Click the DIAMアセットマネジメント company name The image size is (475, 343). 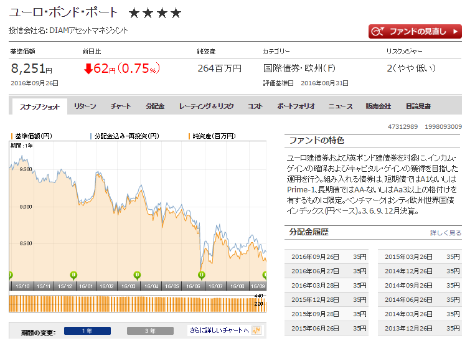[x=88, y=31]
